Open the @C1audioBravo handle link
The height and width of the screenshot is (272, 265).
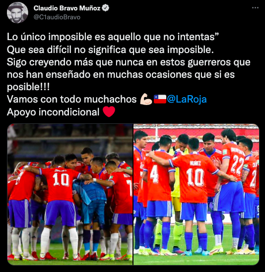(x=57, y=17)
